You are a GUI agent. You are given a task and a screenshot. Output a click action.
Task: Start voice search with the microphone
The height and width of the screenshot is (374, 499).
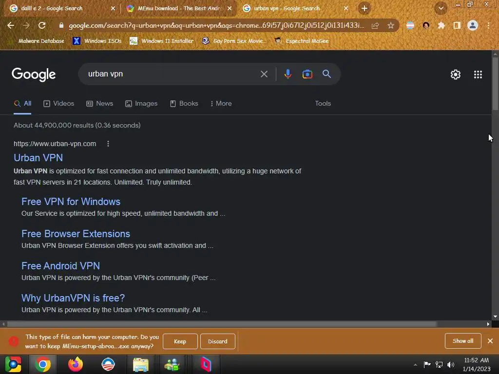click(x=288, y=74)
